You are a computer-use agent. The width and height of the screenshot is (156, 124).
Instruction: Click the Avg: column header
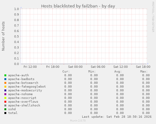118,72
